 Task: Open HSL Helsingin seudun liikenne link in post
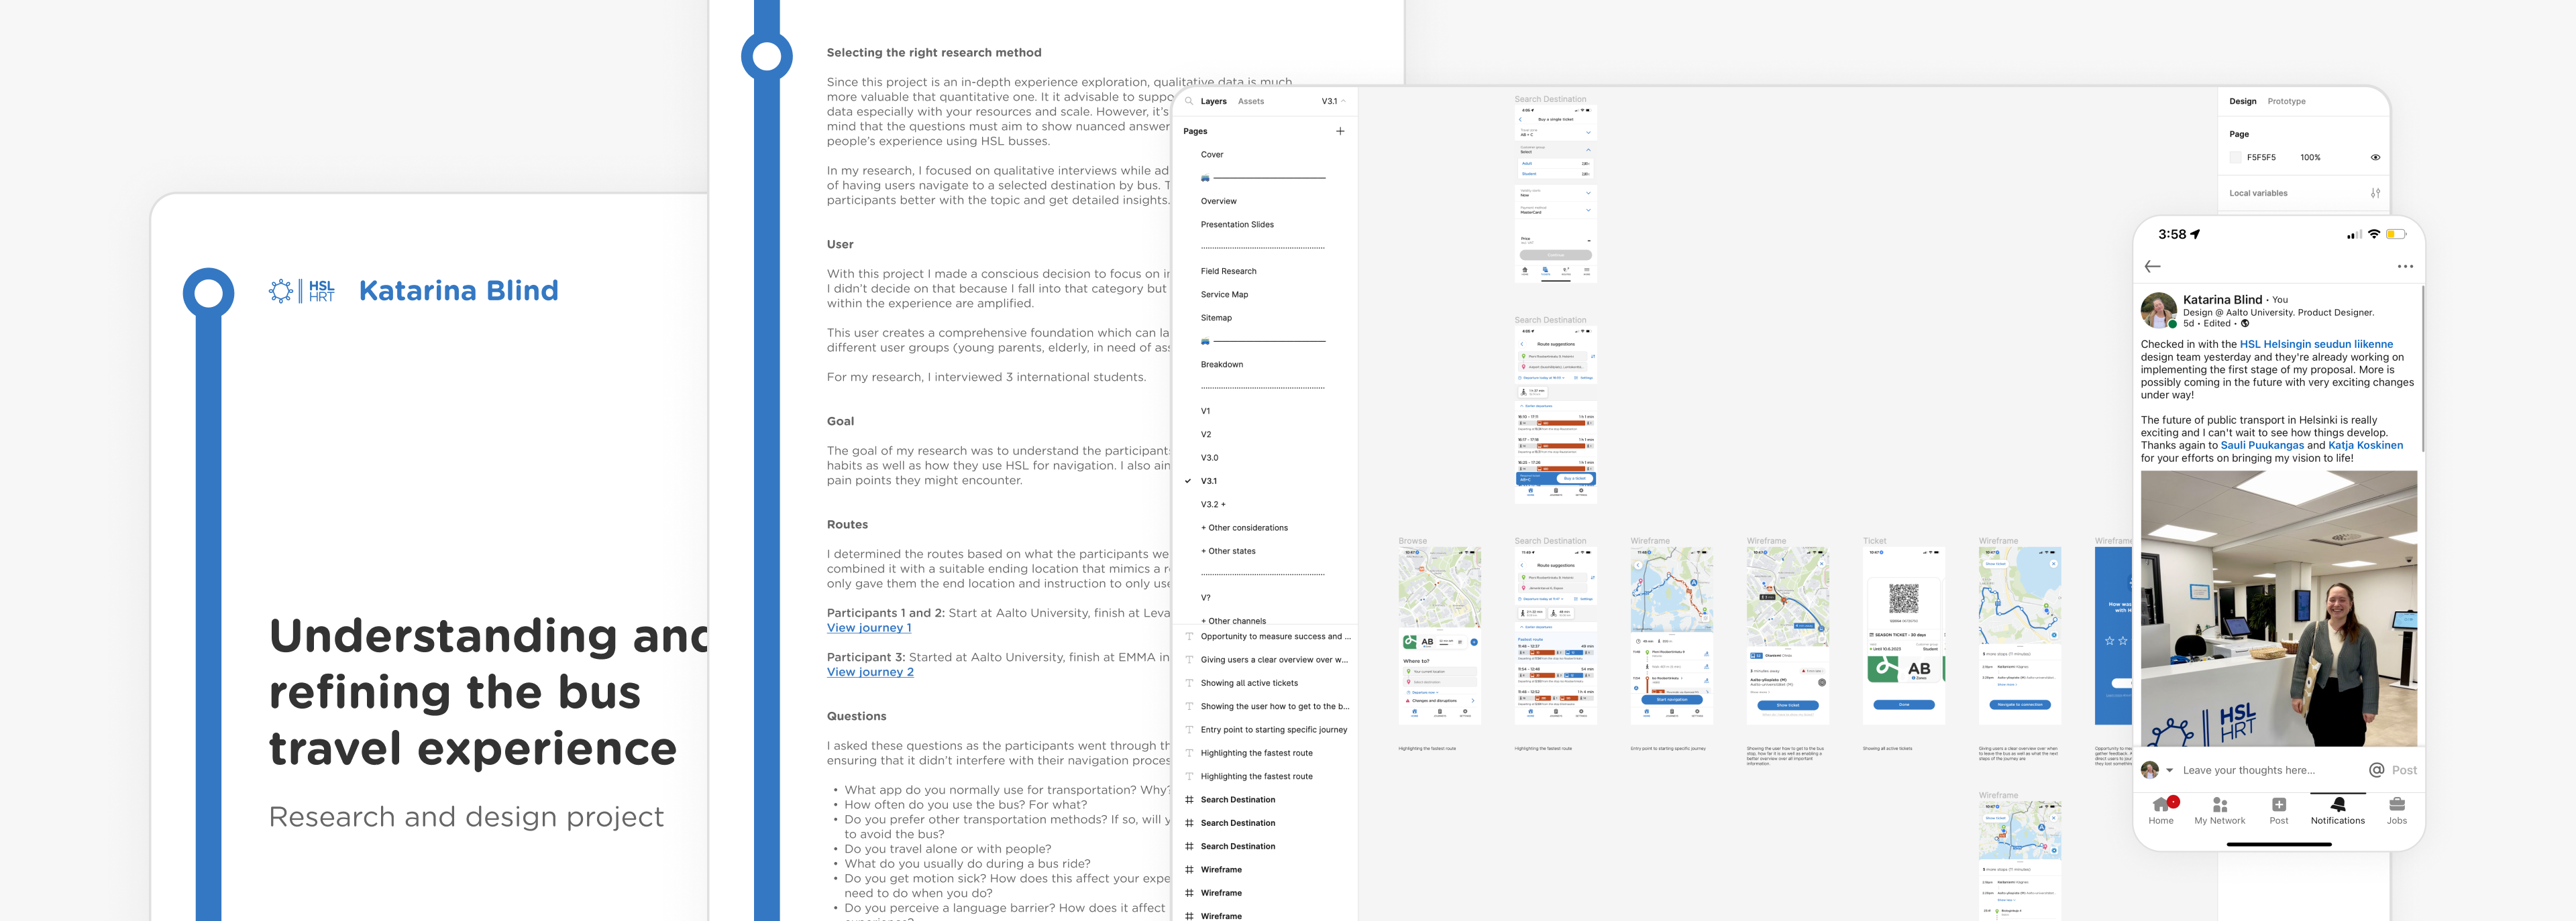click(x=2316, y=344)
